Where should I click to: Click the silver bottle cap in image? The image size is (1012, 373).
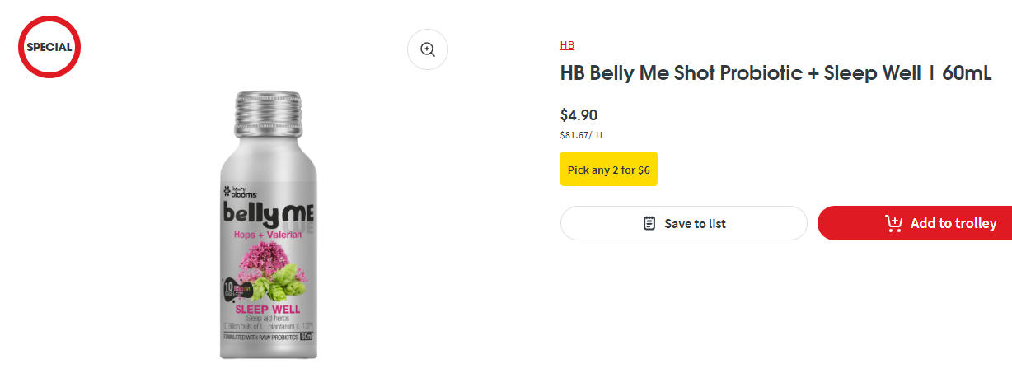269,111
